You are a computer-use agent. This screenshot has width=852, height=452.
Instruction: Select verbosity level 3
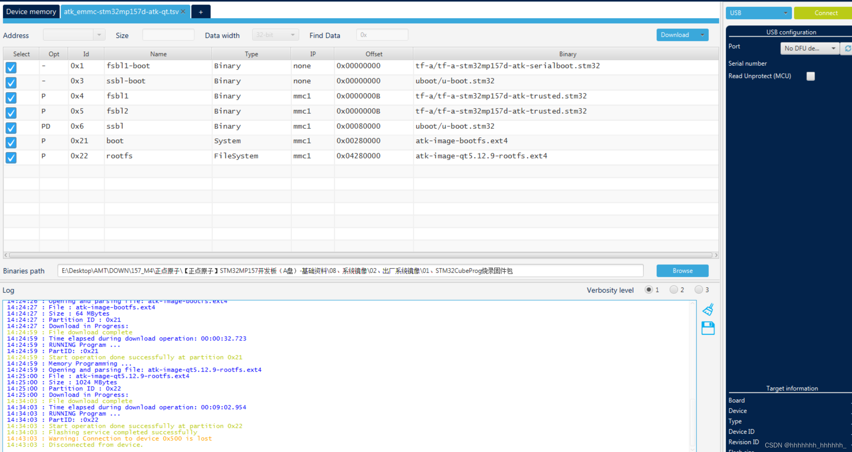click(x=699, y=290)
